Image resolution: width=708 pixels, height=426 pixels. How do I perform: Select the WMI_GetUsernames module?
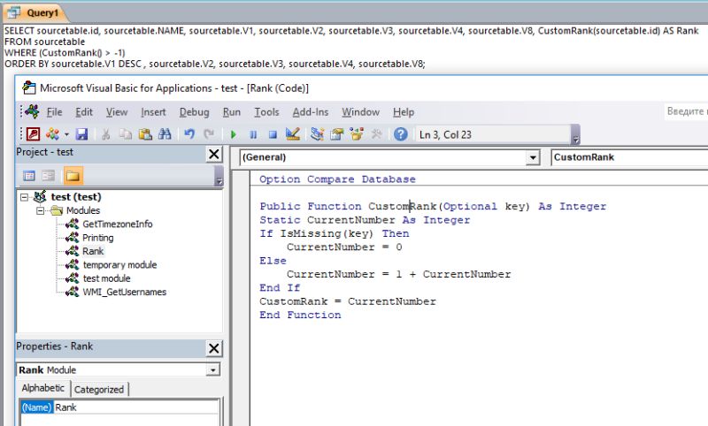[124, 292]
